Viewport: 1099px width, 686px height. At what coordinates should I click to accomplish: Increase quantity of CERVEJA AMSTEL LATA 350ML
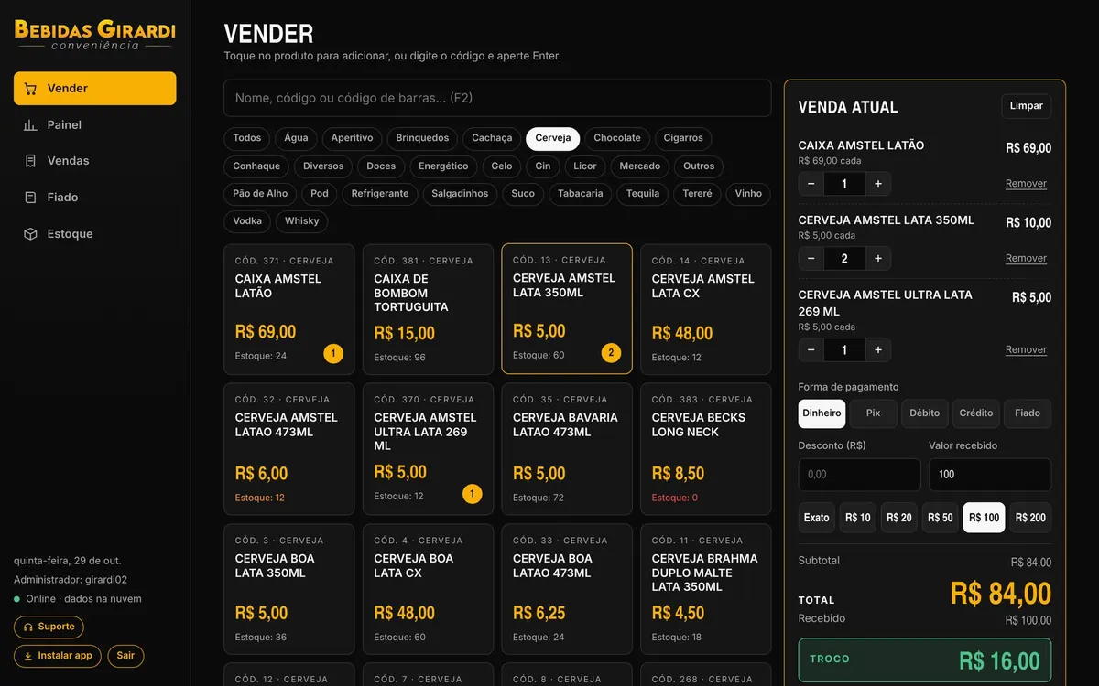[877, 259]
